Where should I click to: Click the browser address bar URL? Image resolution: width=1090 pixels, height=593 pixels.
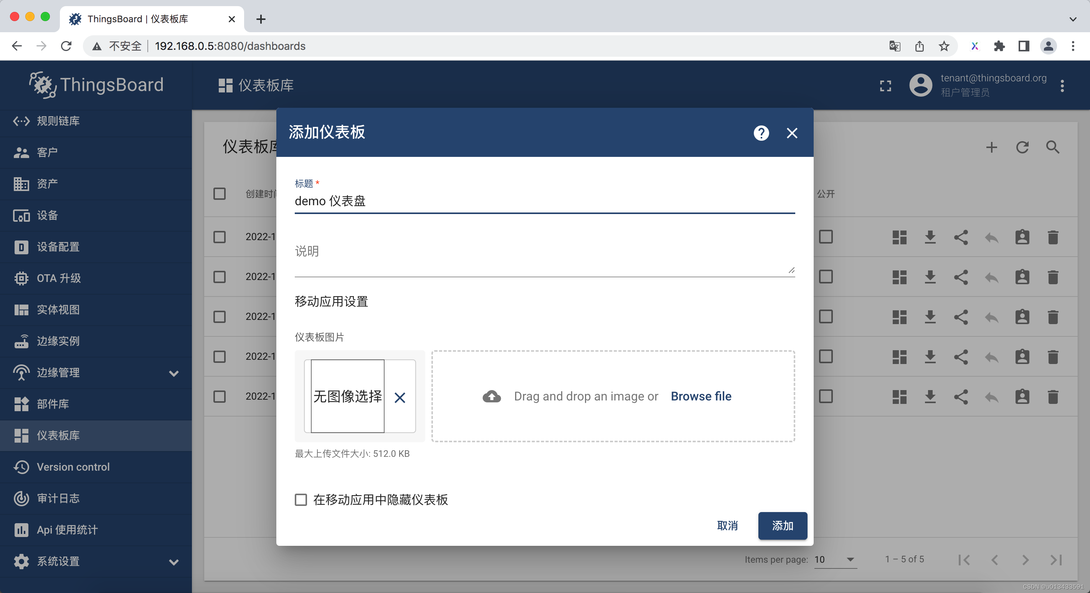(230, 46)
